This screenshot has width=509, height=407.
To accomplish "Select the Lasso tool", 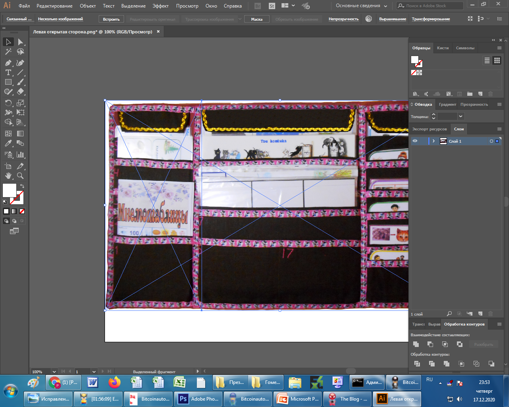I will 21,52.
